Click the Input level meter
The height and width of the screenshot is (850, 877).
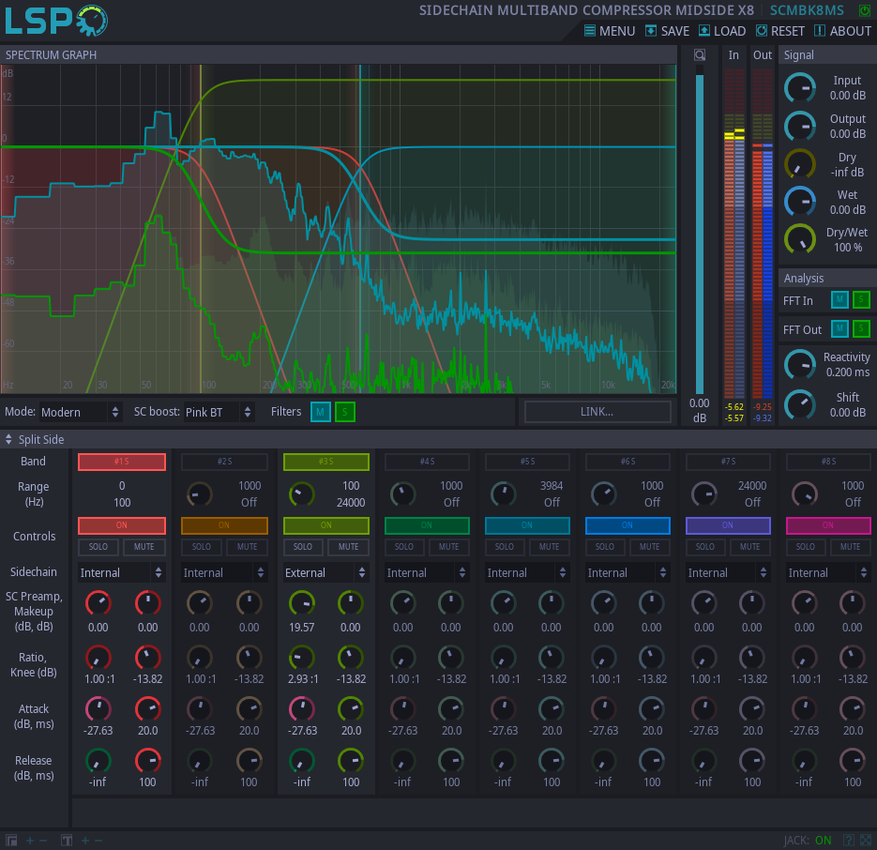click(x=733, y=234)
